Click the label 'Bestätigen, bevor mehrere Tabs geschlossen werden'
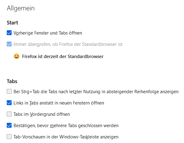Viewport: 184px width, 143px height. (66, 126)
